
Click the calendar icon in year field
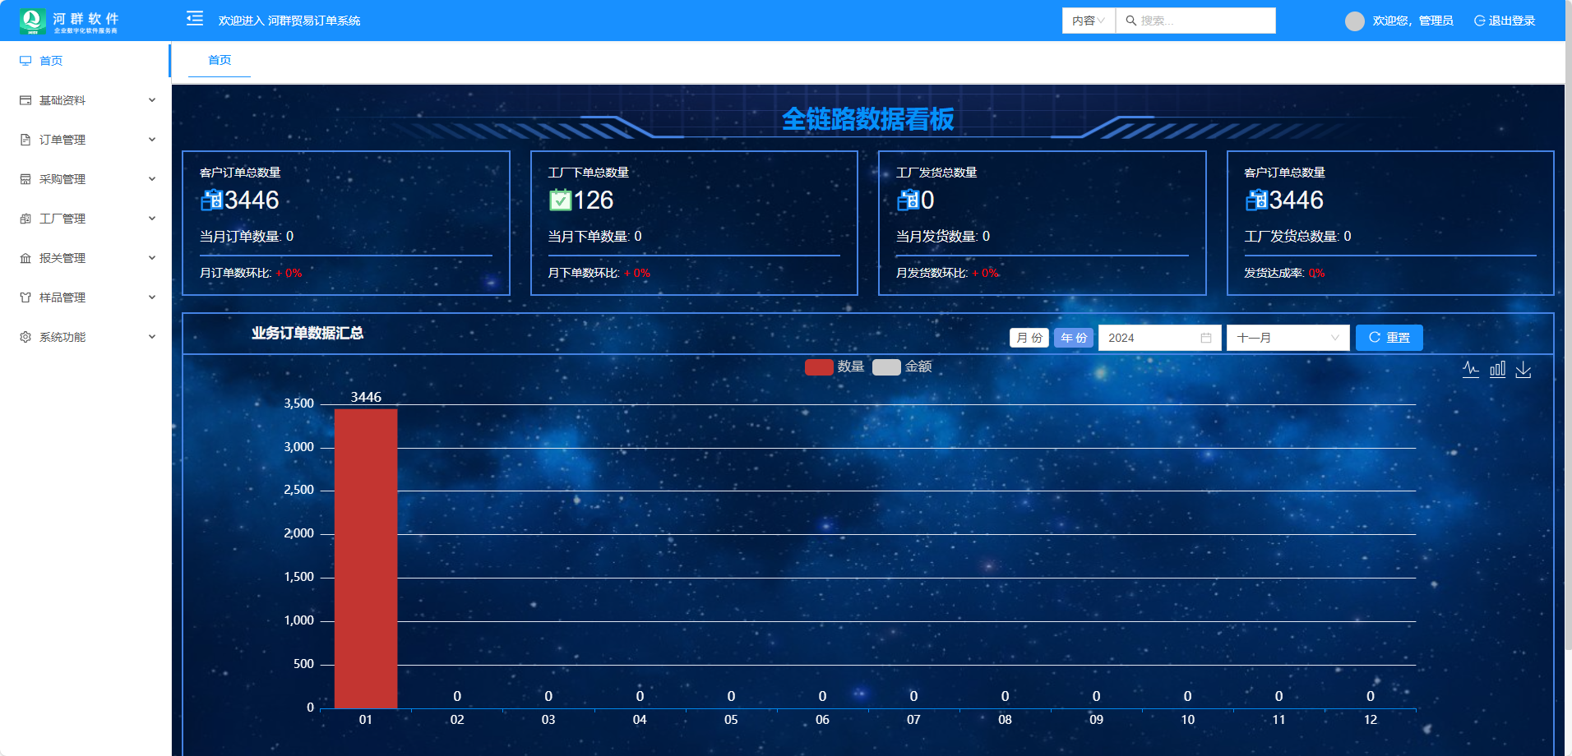pos(1206,338)
